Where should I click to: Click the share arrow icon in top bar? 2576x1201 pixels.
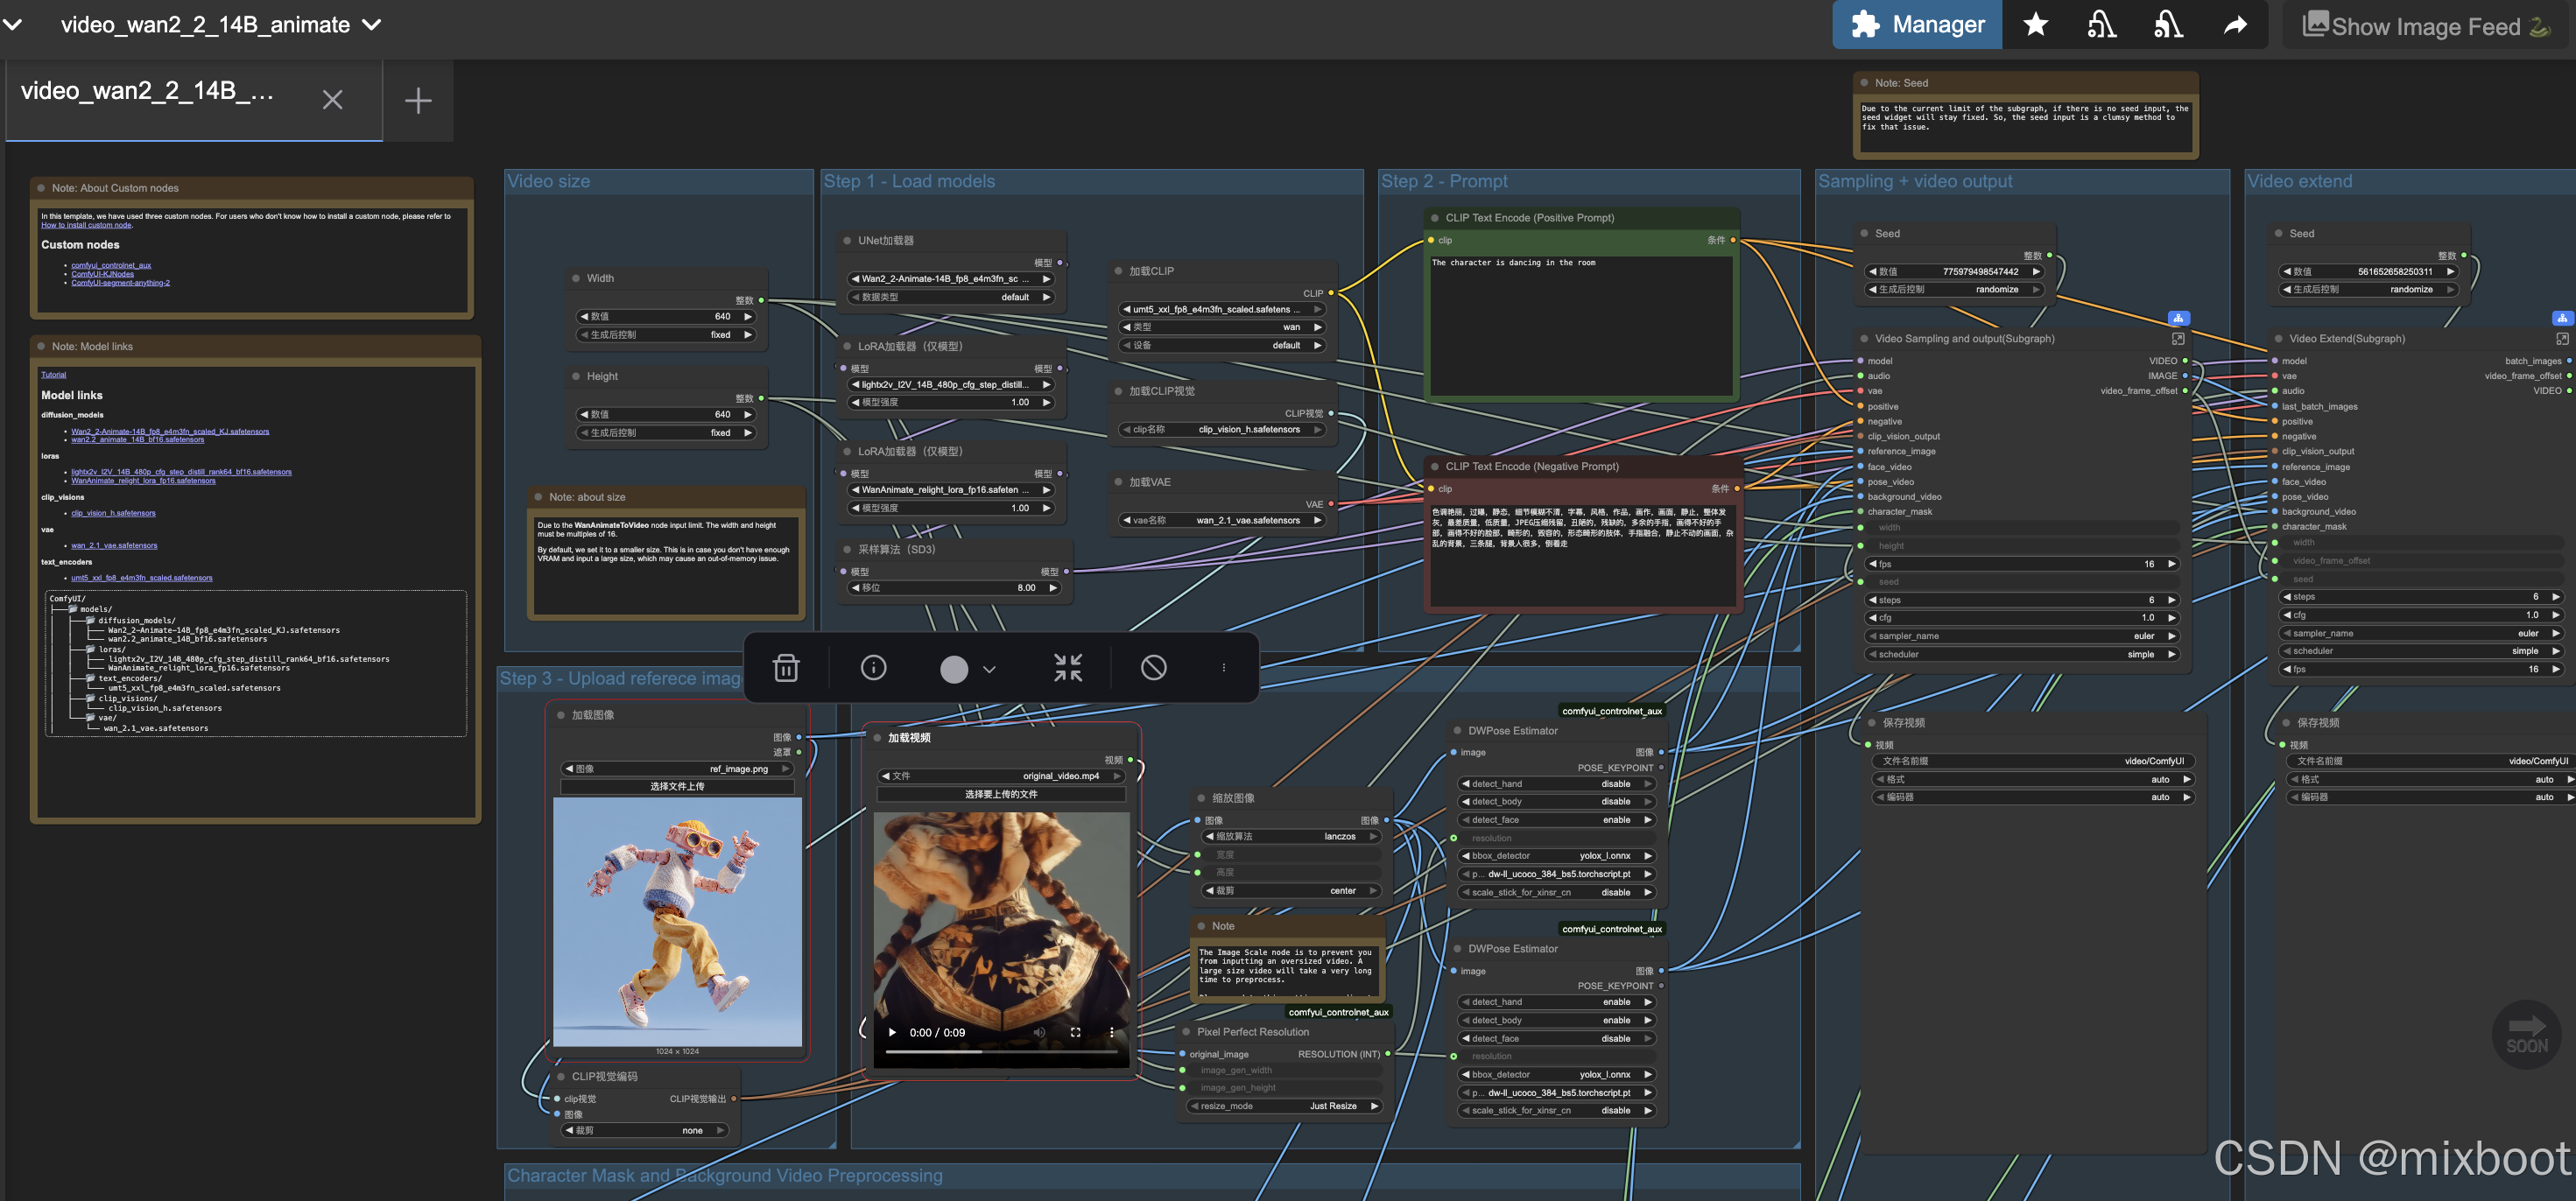point(2235,25)
